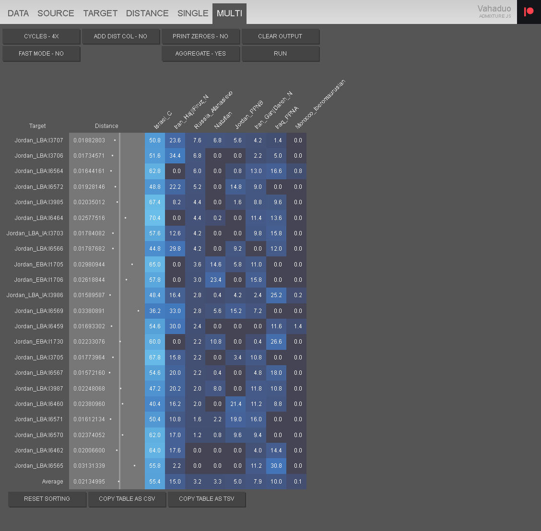
Task: Select target row Jordan_LBA:I3706
Action: coord(39,155)
